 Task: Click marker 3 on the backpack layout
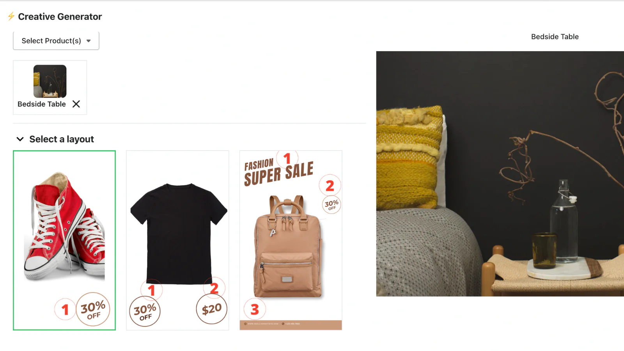tap(255, 309)
